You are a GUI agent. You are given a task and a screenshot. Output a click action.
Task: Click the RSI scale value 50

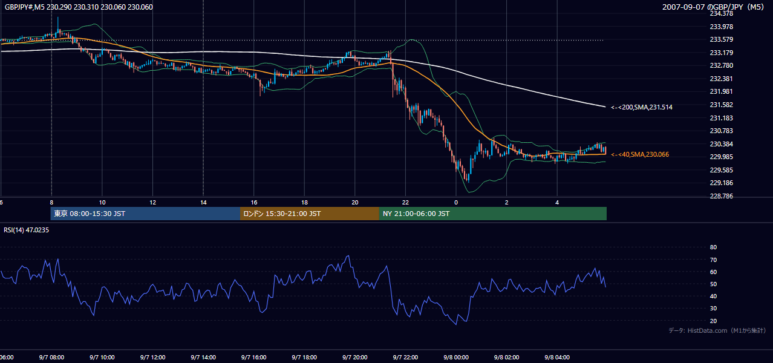713,284
